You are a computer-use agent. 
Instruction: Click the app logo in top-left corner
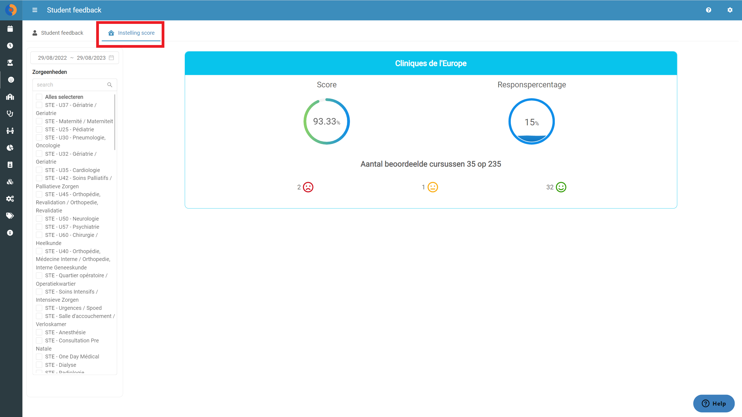[x=11, y=10]
